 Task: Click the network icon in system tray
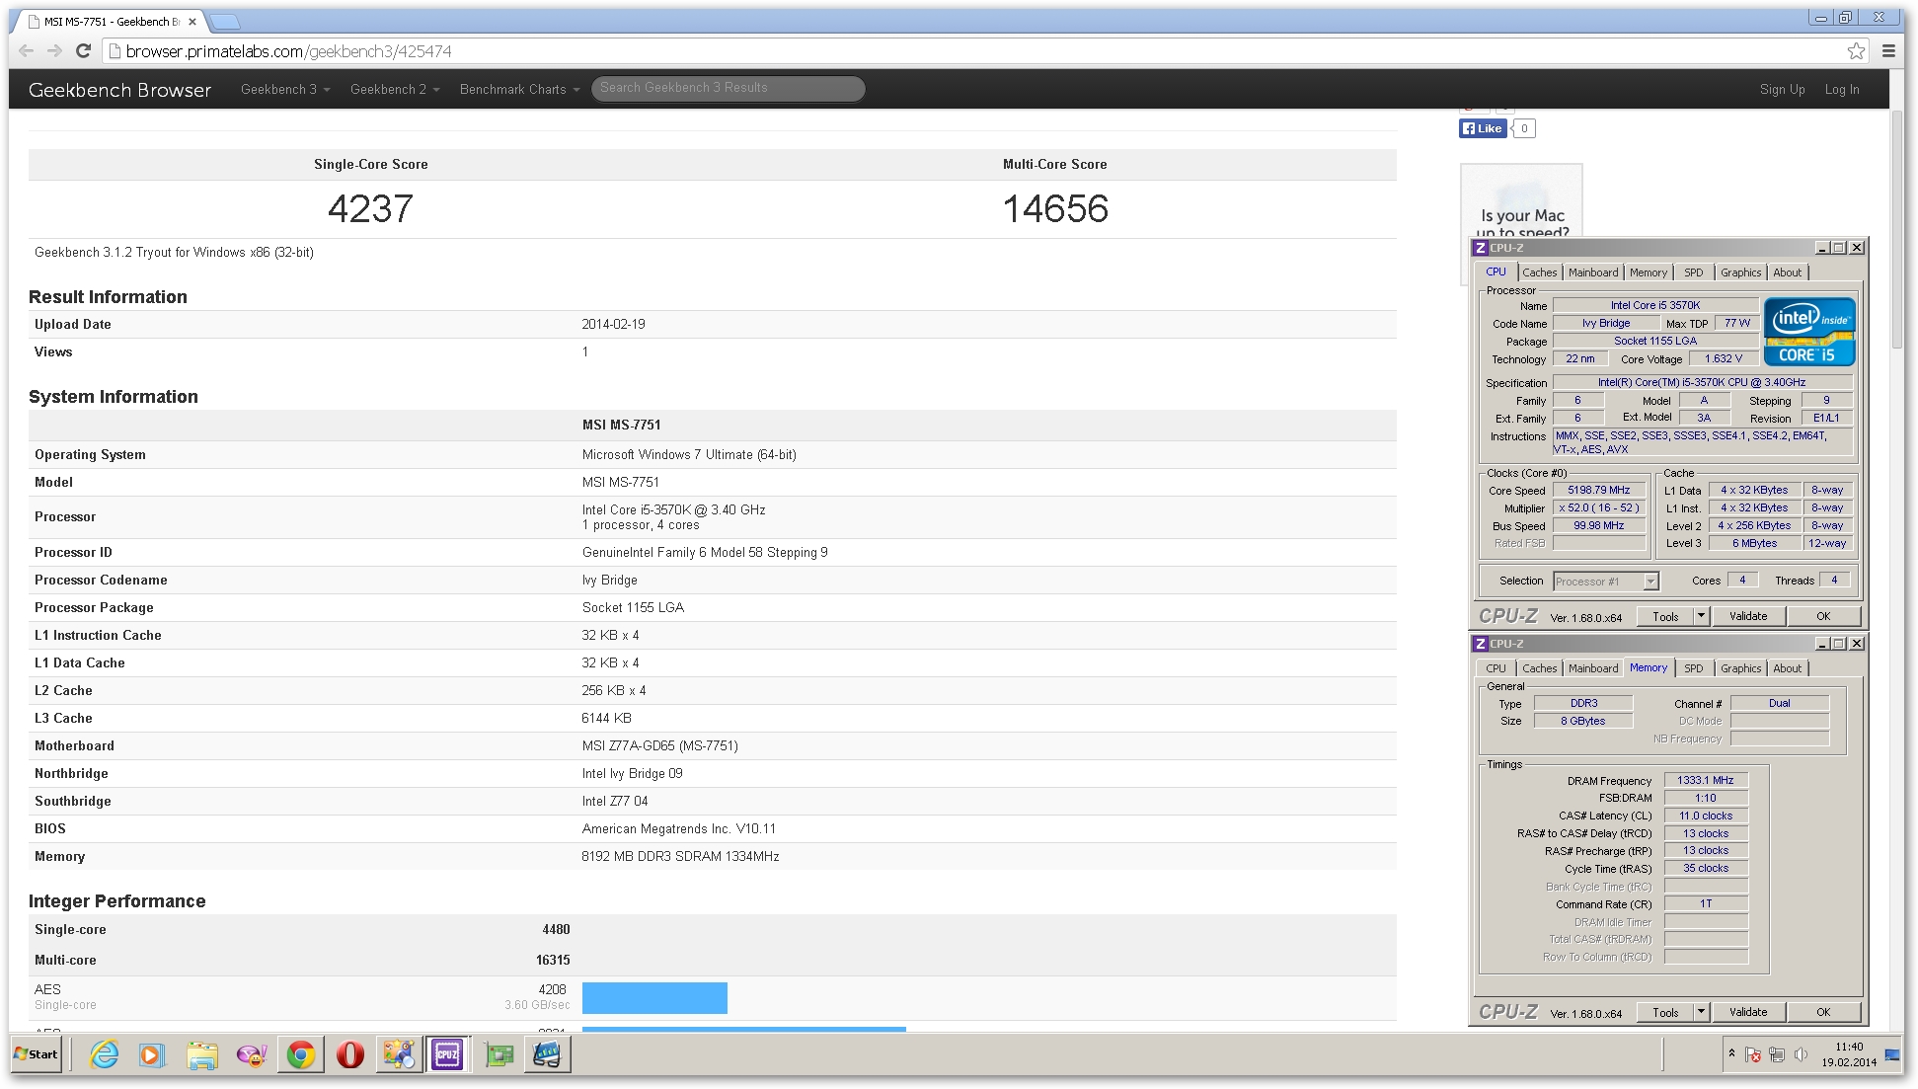pos(1776,1054)
